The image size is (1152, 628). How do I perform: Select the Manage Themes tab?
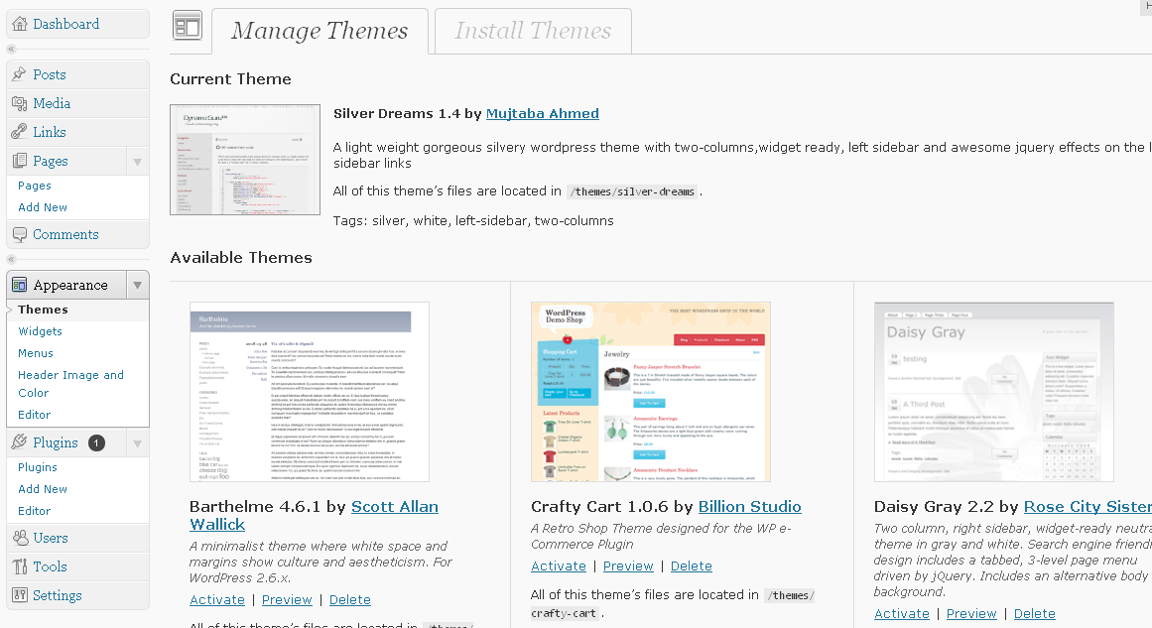tap(319, 31)
